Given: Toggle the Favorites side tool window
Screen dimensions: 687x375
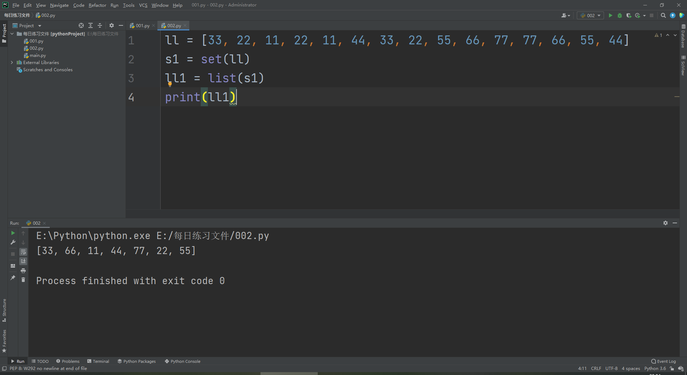Looking at the screenshot, I should (4, 341).
